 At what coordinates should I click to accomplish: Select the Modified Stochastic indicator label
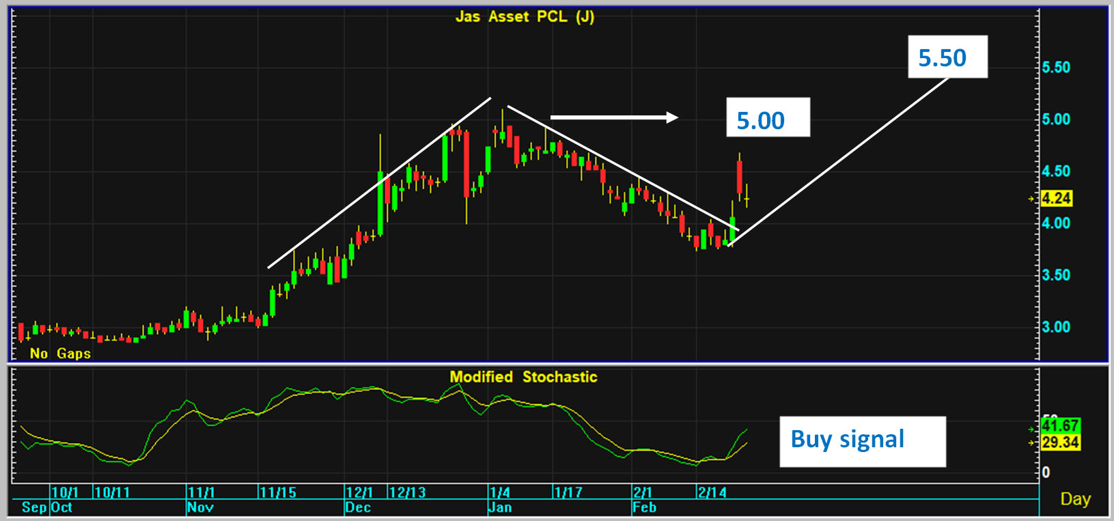[x=523, y=377]
